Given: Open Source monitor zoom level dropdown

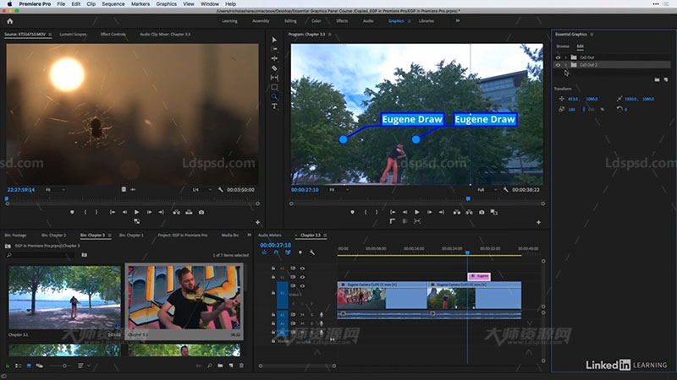Looking at the screenshot, I should point(55,189).
